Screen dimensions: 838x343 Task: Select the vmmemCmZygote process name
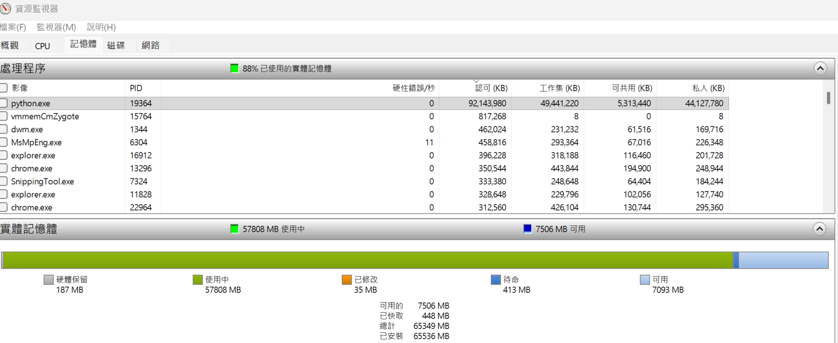45,117
